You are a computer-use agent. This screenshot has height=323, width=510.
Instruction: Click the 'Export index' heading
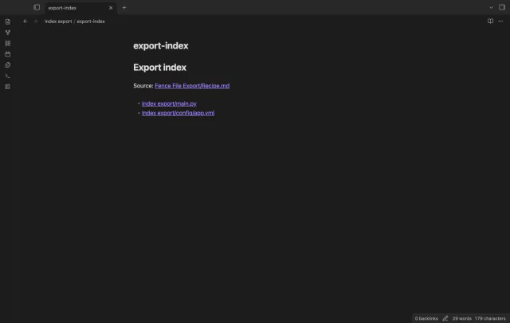[x=159, y=67]
